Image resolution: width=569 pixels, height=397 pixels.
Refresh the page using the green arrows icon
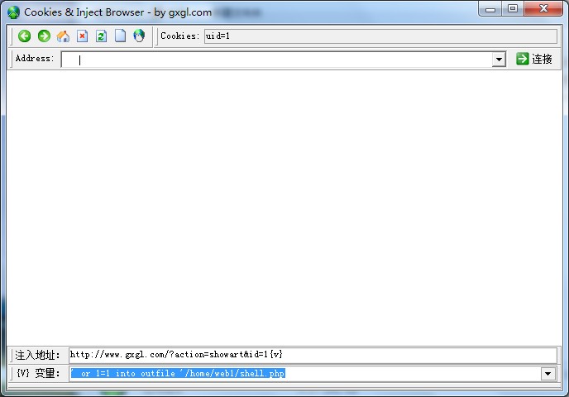point(101,36)
